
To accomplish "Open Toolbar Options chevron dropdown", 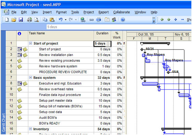I will (x=154, y=20).
